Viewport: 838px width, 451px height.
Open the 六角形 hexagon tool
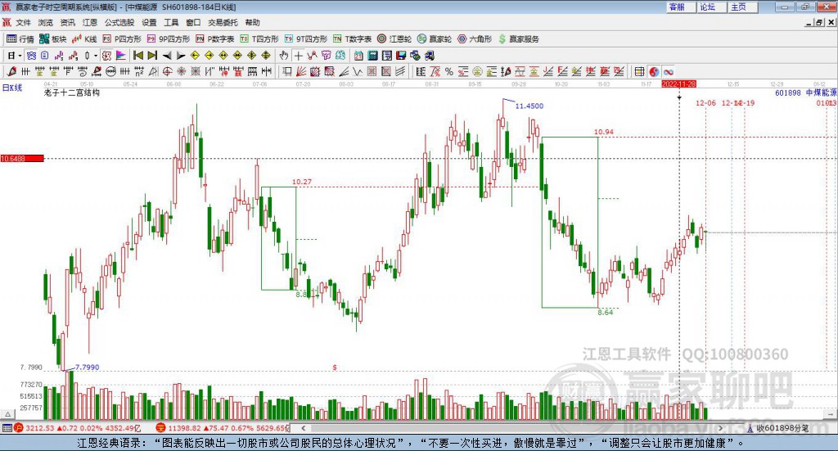[x=475, y=39]
